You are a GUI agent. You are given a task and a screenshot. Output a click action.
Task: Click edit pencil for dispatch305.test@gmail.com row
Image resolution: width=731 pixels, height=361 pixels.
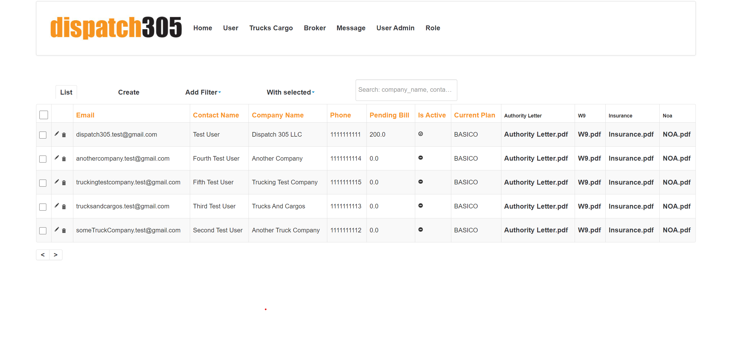click(x=57, y=134)
